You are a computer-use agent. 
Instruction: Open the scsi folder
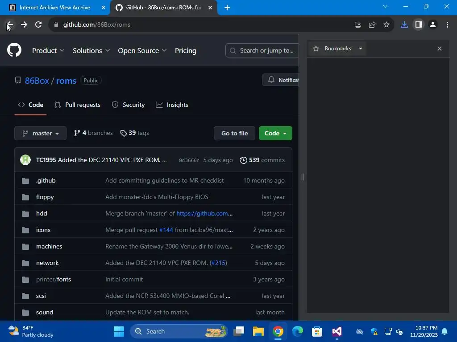click(41, 296)
